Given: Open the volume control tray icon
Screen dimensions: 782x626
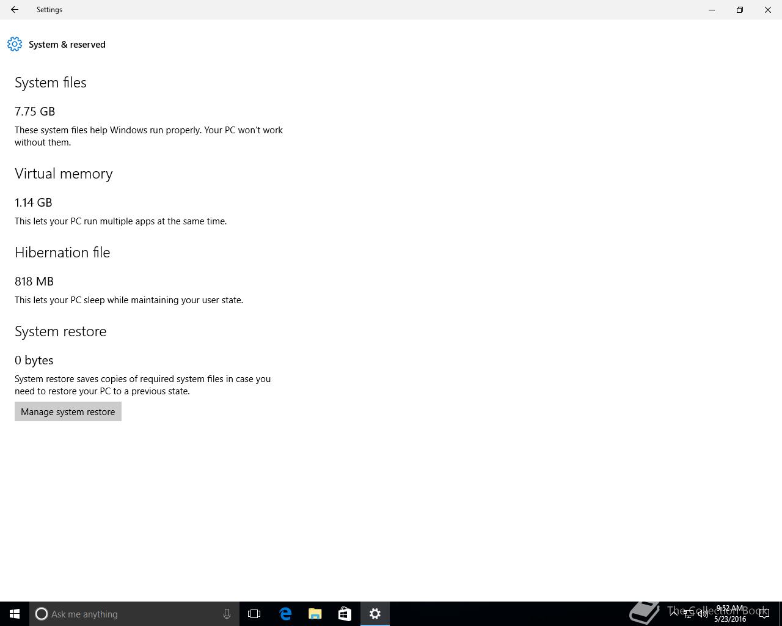Looking at the screenshot, I should (703, 614).
